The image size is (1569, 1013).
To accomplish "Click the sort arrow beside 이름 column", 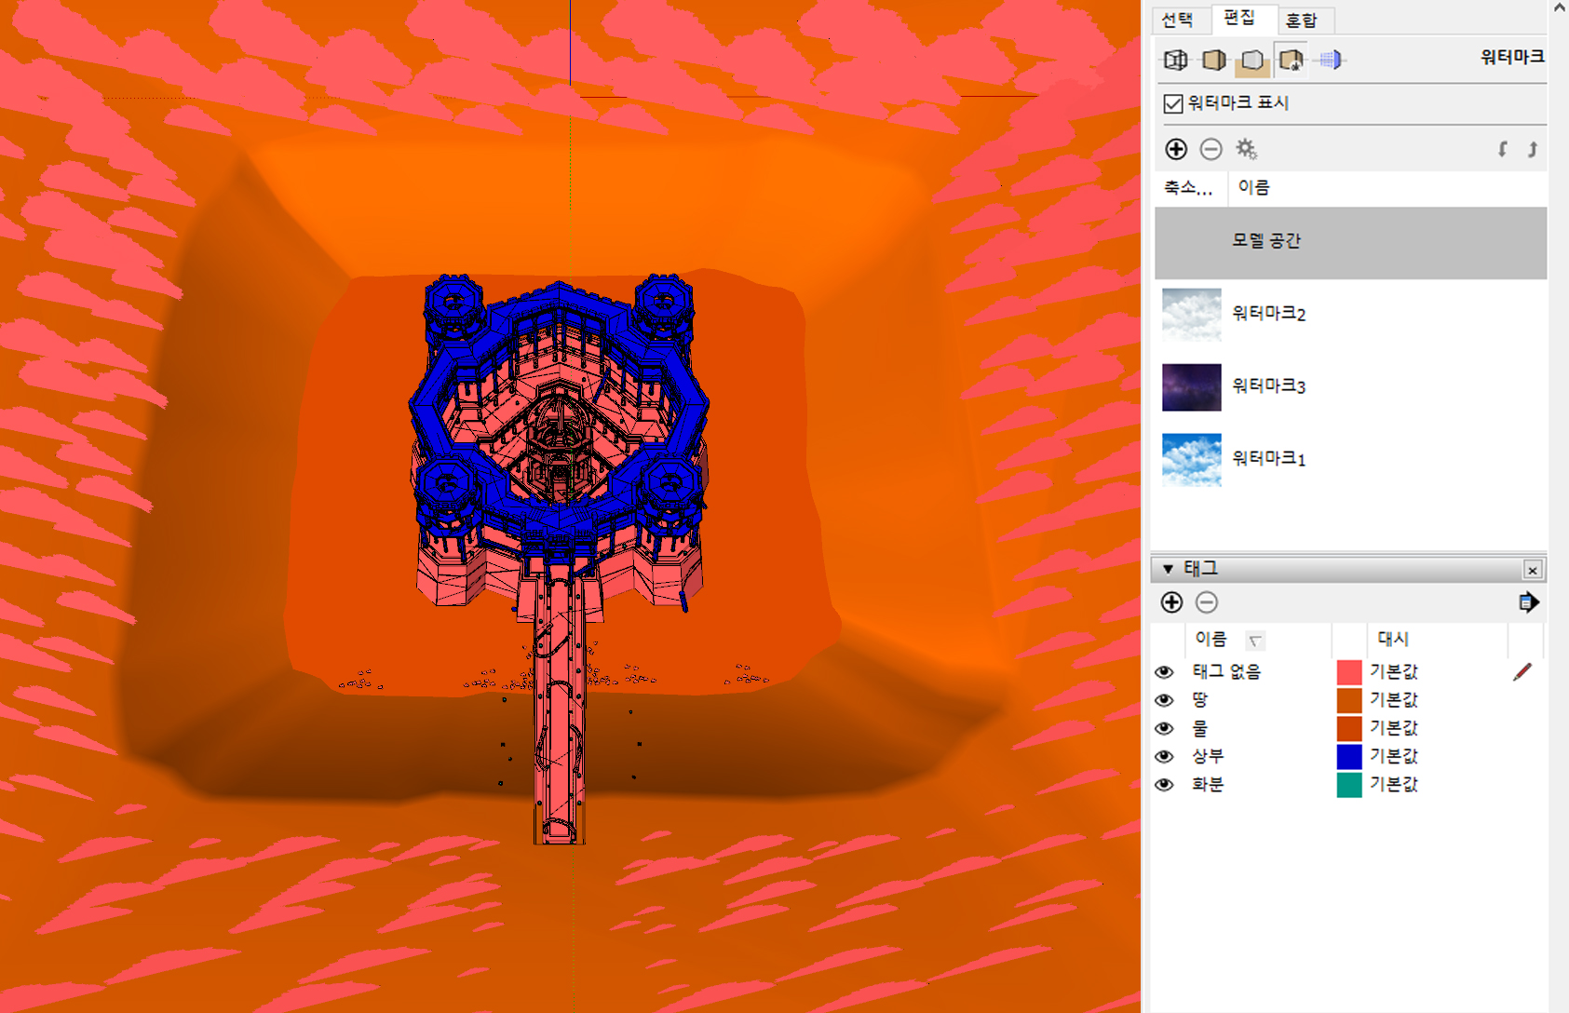I will [1255, 640].
